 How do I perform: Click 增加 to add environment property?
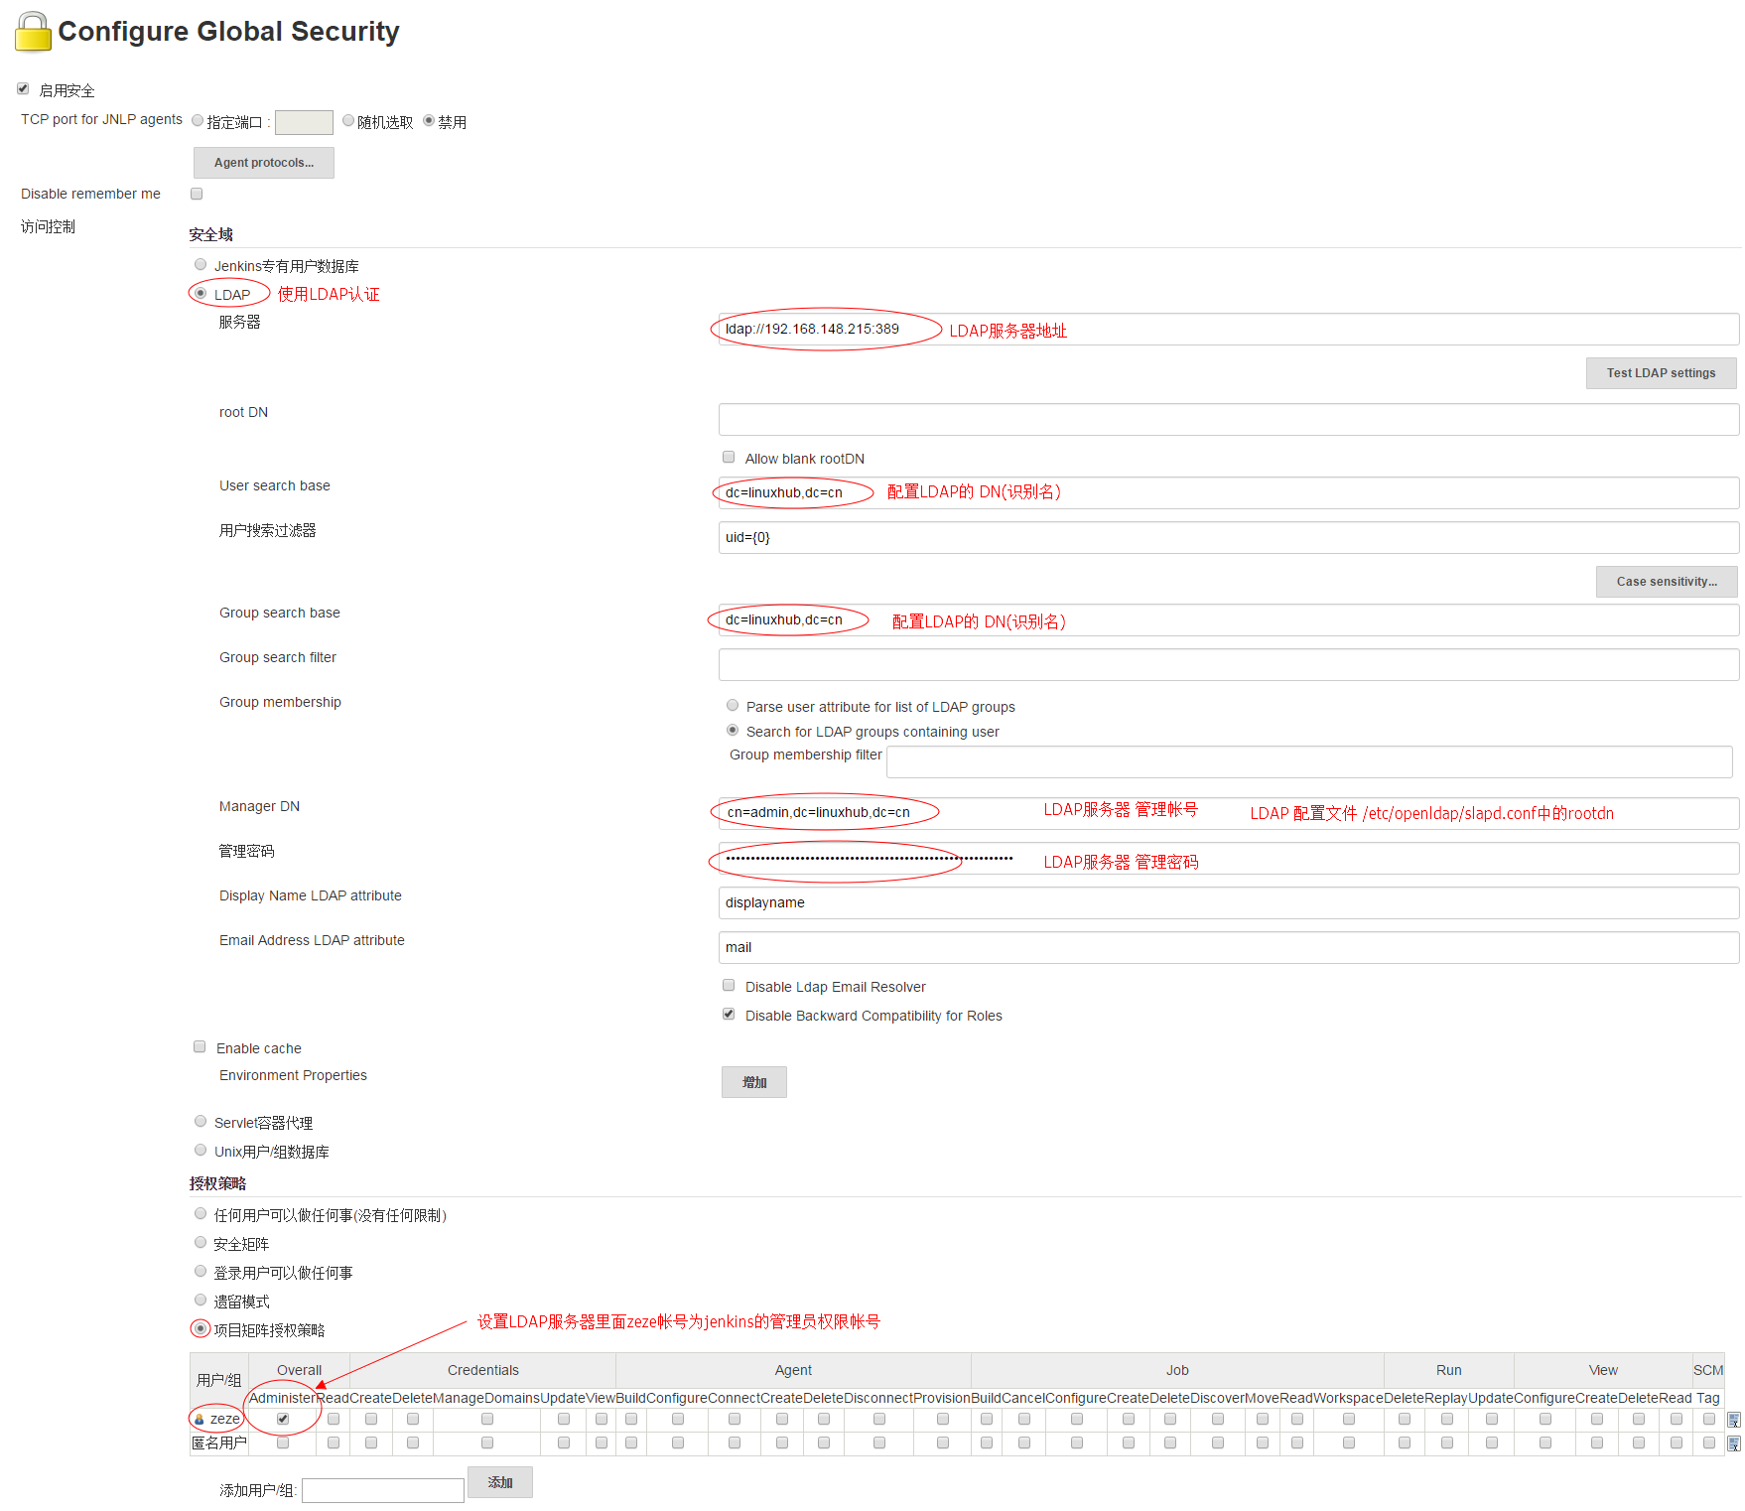click(753, 1082)
